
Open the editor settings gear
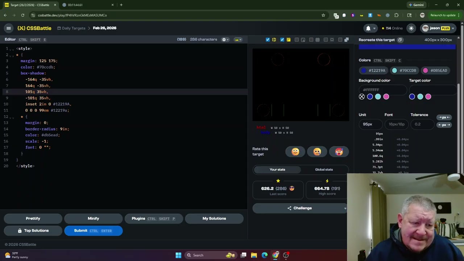(224, 40)
